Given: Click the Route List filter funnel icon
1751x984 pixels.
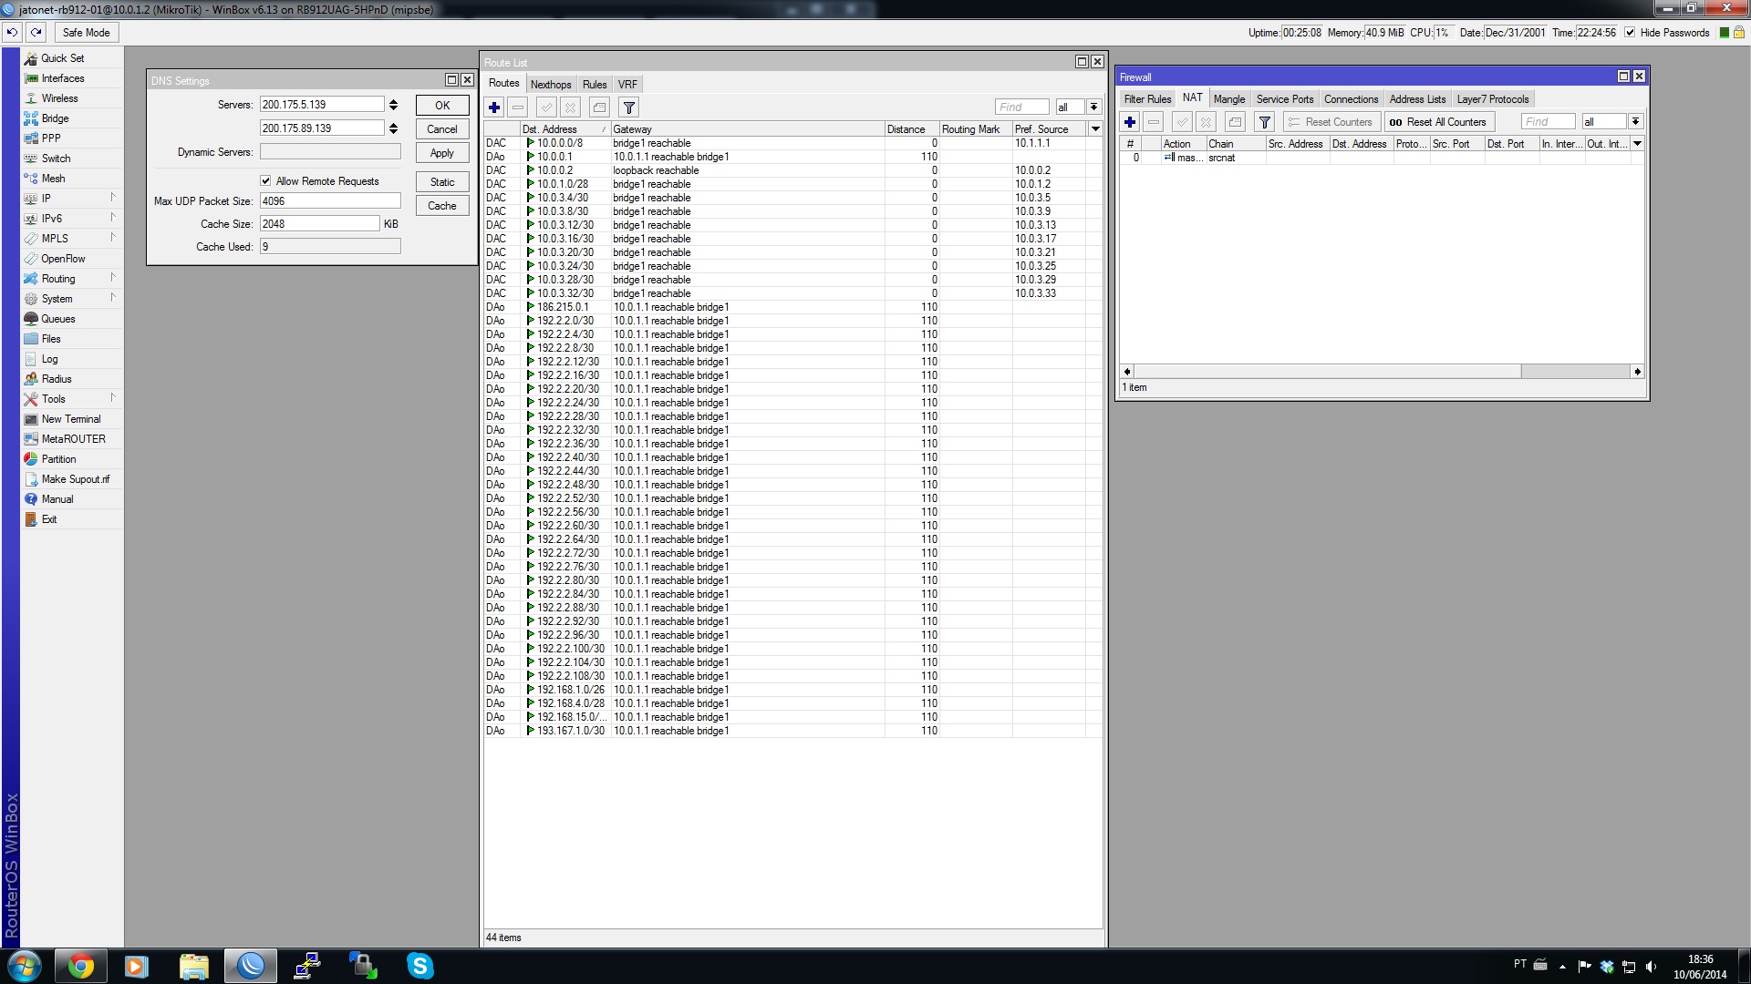Looking at the screenshot, I should (629, 108).
